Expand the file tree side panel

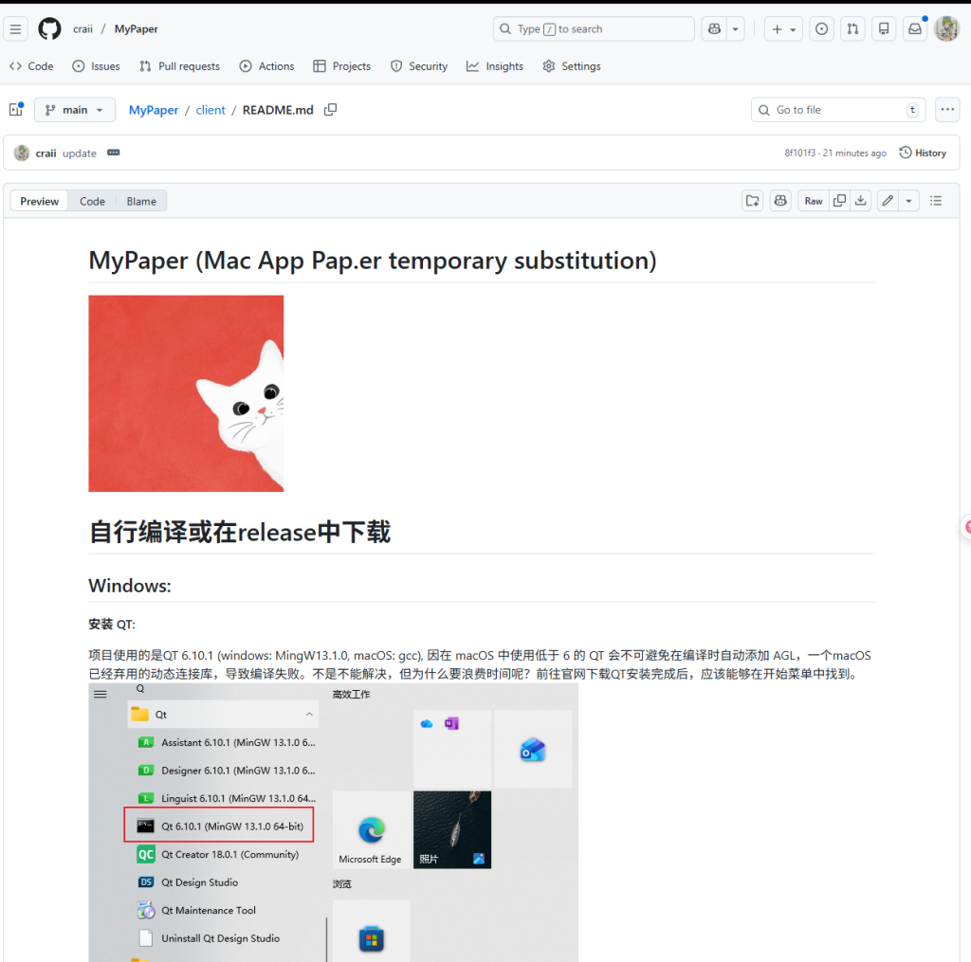click(x=16, y=110)
